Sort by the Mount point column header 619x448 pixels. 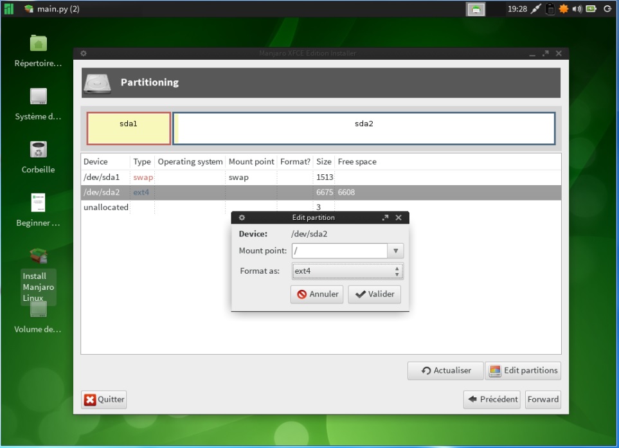point(251,162)
